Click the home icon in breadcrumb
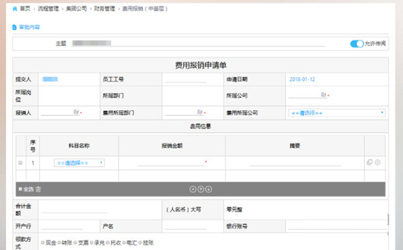 pos(15,9)
